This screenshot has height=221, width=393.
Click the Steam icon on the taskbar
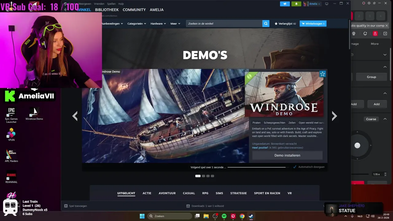pyautogui.click(x=251, y=216)
